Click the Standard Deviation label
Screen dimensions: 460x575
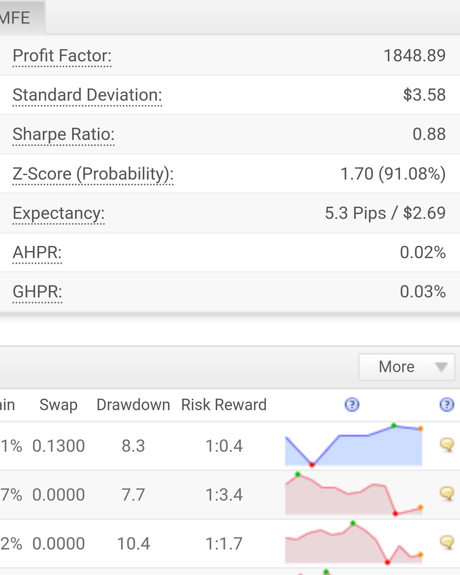[x=87, y=95]
